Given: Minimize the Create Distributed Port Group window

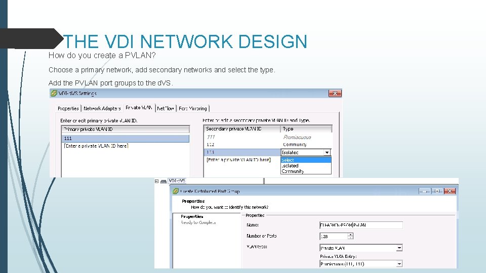Looking at the screenshot, I should tap(425, 191).
